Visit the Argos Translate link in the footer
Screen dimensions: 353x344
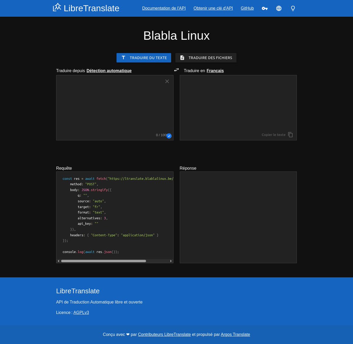point(235,334)
